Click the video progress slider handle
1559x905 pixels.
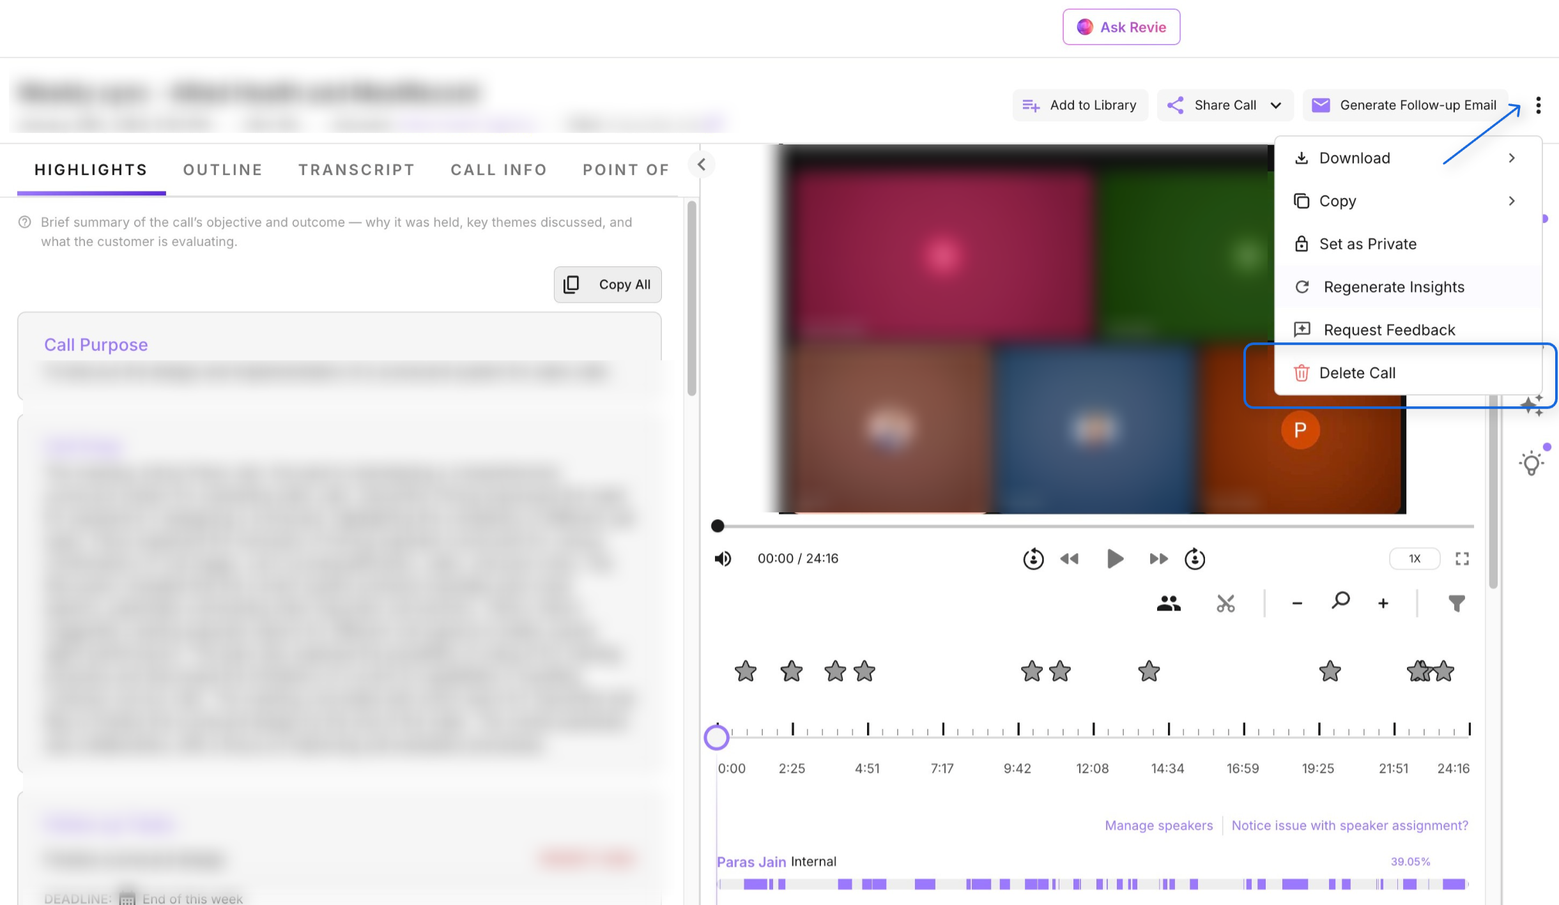718,526
